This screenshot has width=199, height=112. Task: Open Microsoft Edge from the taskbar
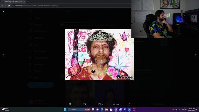click(102, 110)
